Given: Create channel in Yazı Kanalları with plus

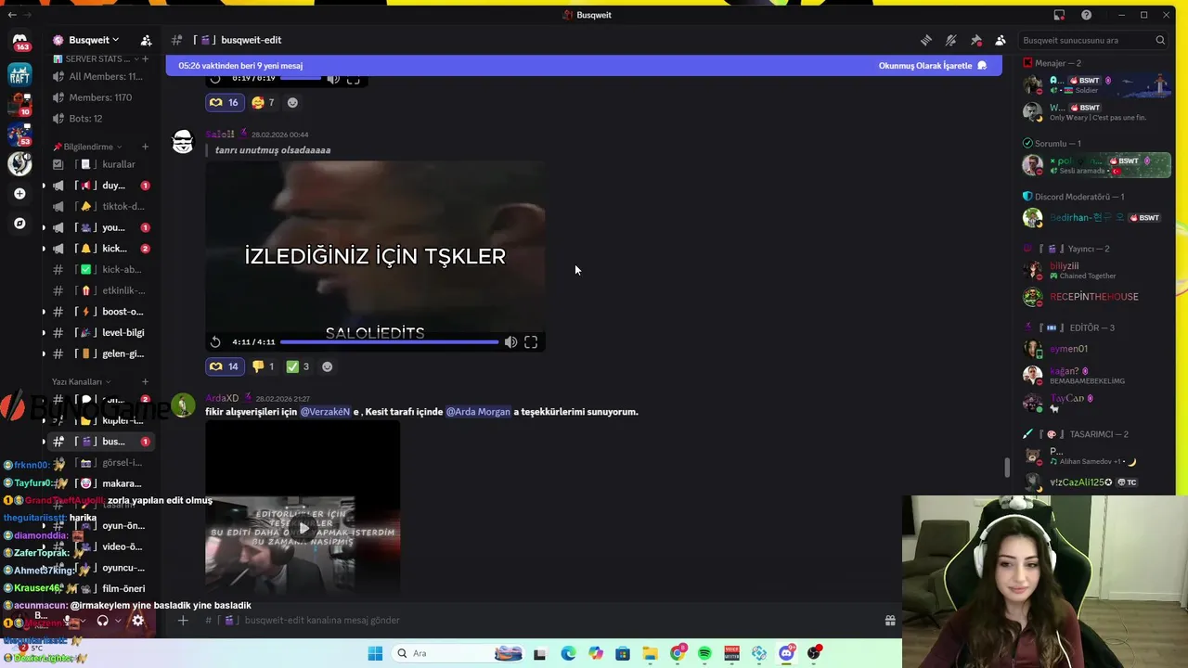Looking at the screenshot, I should click(145, 381).
